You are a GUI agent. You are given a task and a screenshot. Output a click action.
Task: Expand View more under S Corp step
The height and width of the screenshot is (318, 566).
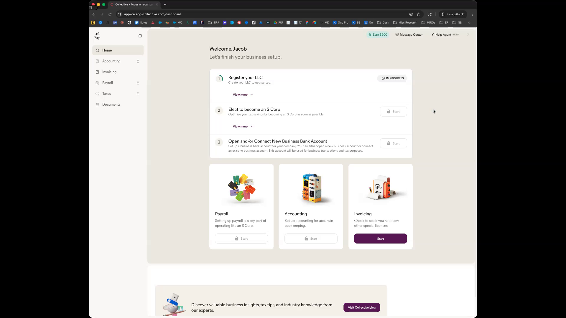pos(243,126)
